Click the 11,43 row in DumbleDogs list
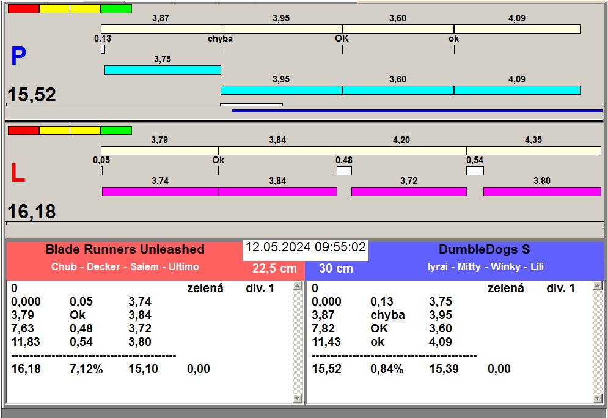The image size is (608, 418). pyautogui.click(x=383, y=342)
